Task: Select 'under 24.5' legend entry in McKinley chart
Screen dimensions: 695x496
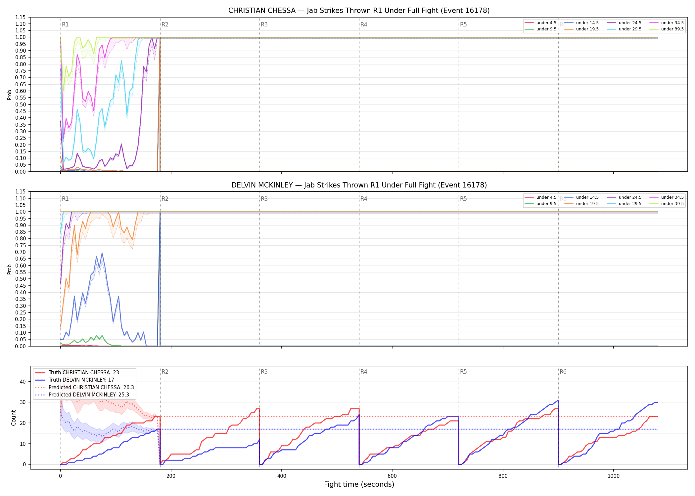Action: click(x=624, y=197)
